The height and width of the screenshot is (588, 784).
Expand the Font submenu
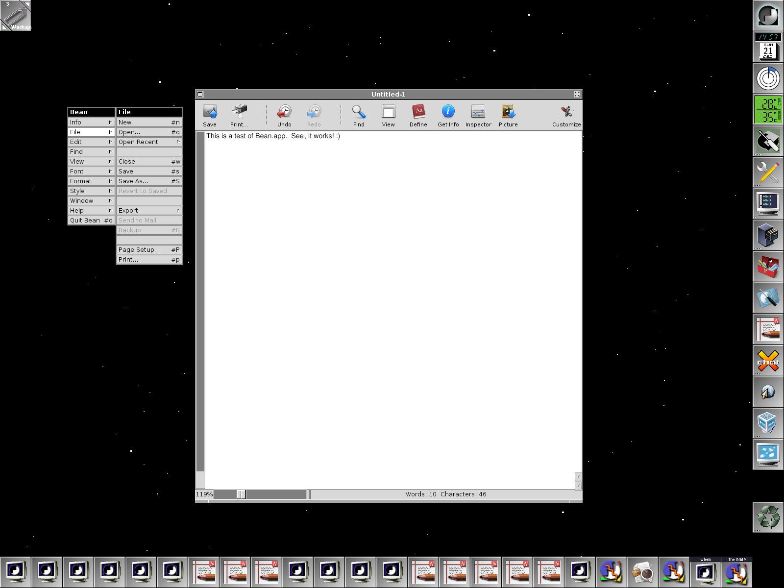pyautogui.click(x=91, y=171)
